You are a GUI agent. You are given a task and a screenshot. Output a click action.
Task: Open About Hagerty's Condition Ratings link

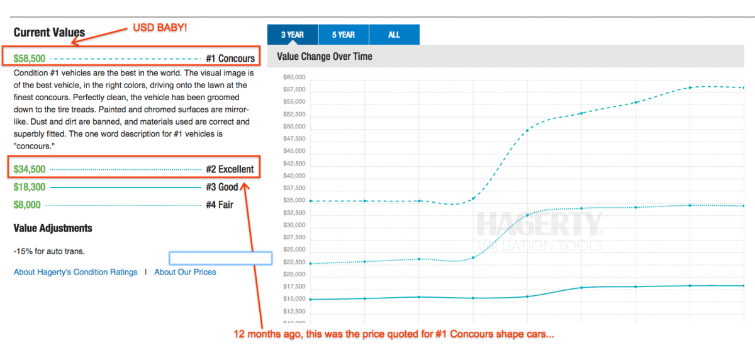[x=75, y=272]
